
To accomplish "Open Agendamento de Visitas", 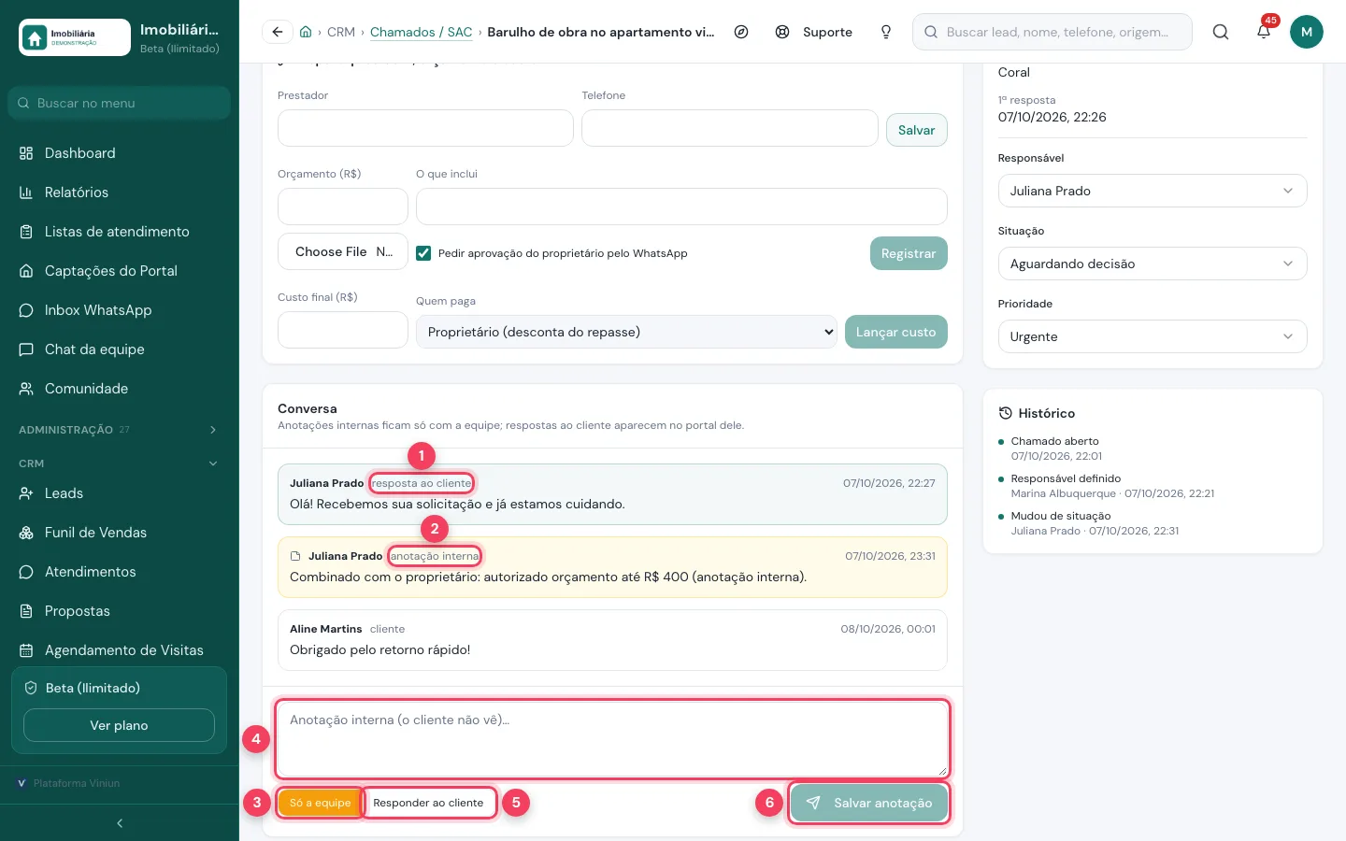I will tap(120, 650).
